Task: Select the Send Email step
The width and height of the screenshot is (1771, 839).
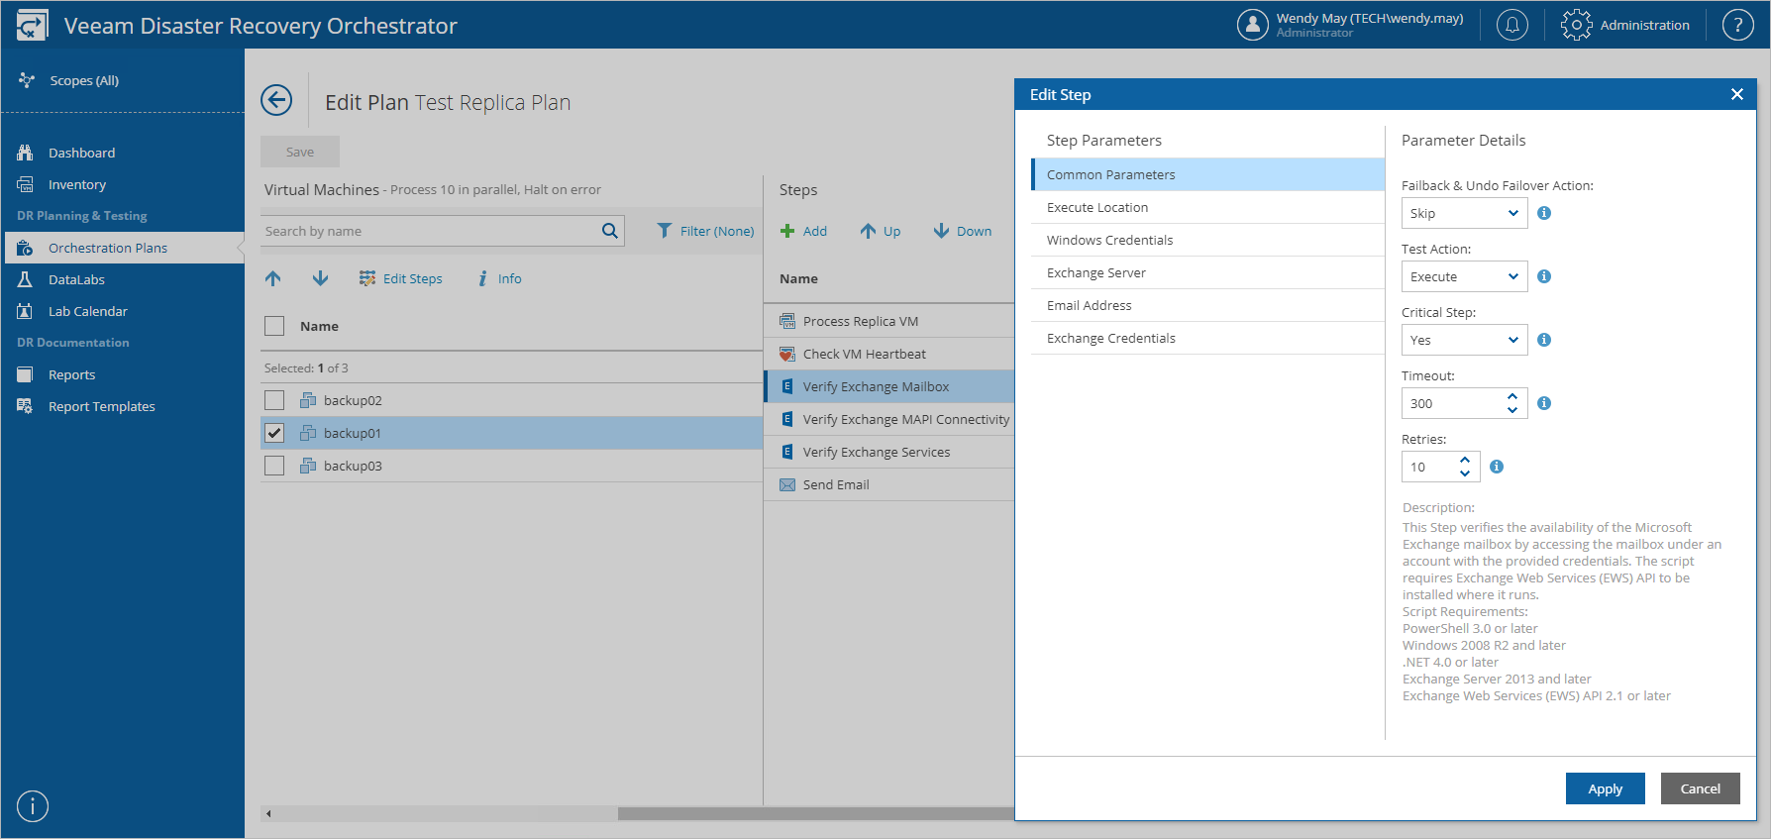Action: (x=888, y=484)
